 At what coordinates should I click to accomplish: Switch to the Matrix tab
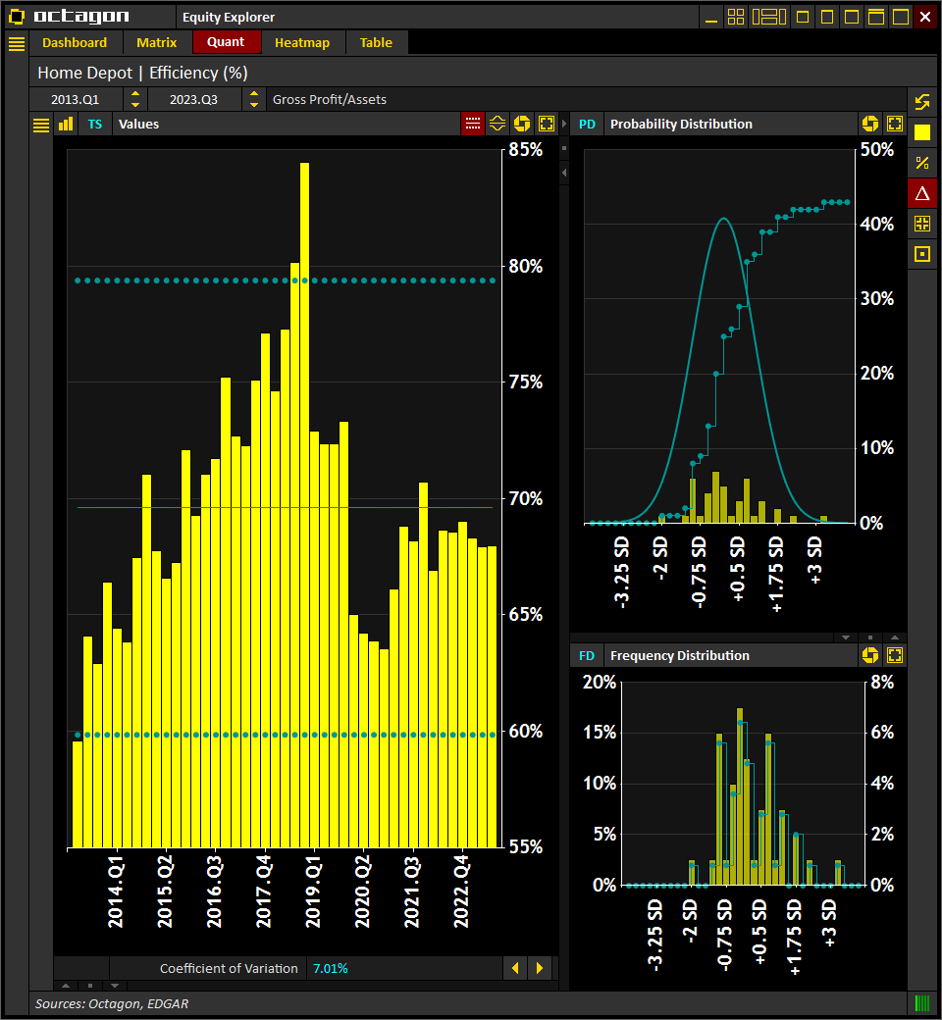click(x=156, y=43)
